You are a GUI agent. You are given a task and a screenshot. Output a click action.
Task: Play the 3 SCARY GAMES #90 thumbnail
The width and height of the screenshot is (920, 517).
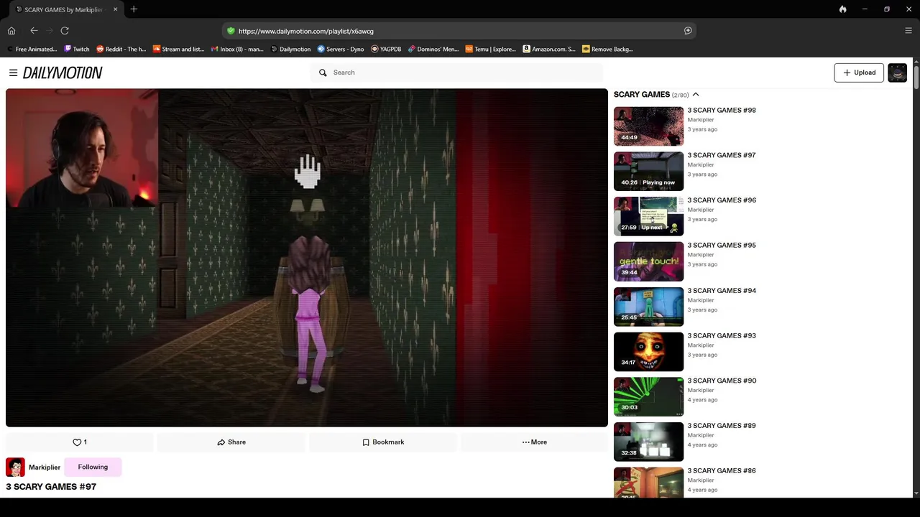[x=648, y=396]
